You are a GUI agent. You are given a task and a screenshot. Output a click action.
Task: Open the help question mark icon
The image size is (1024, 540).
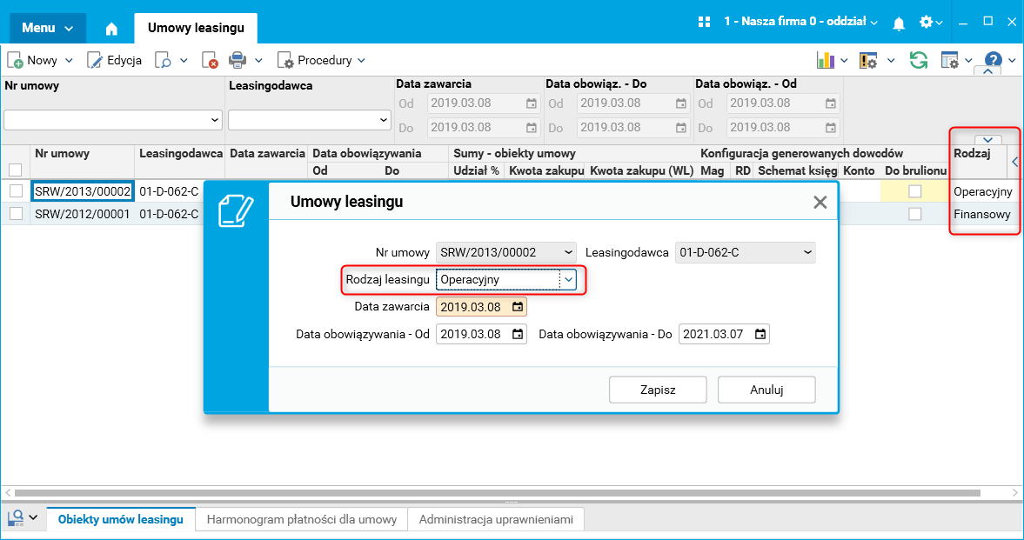pos(993,60)
